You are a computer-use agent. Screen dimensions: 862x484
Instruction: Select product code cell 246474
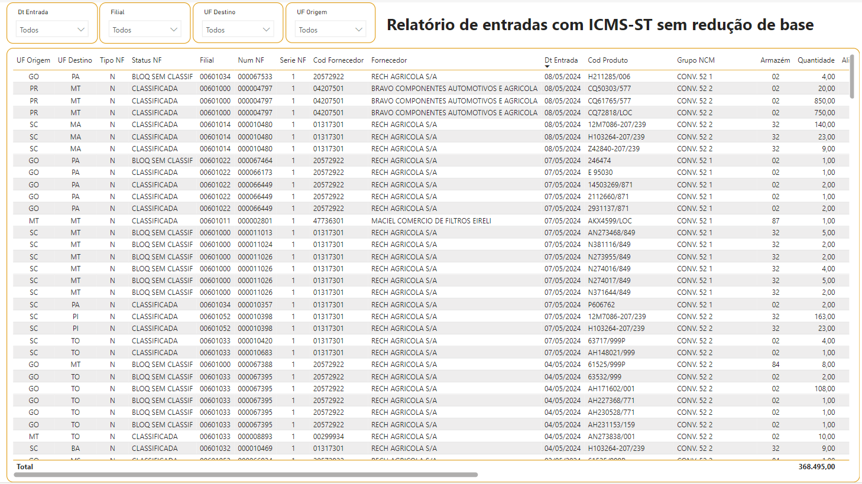pos(599,161)
